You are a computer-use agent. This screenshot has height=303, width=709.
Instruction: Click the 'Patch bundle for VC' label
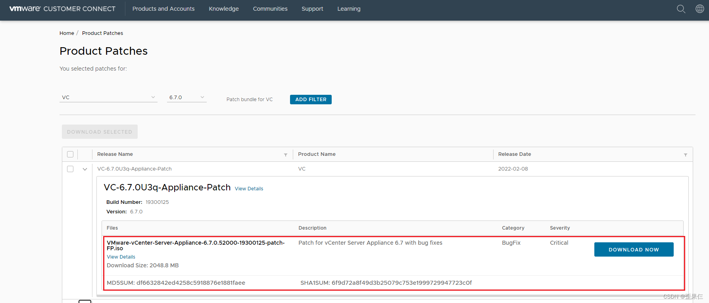coord(250,100)
